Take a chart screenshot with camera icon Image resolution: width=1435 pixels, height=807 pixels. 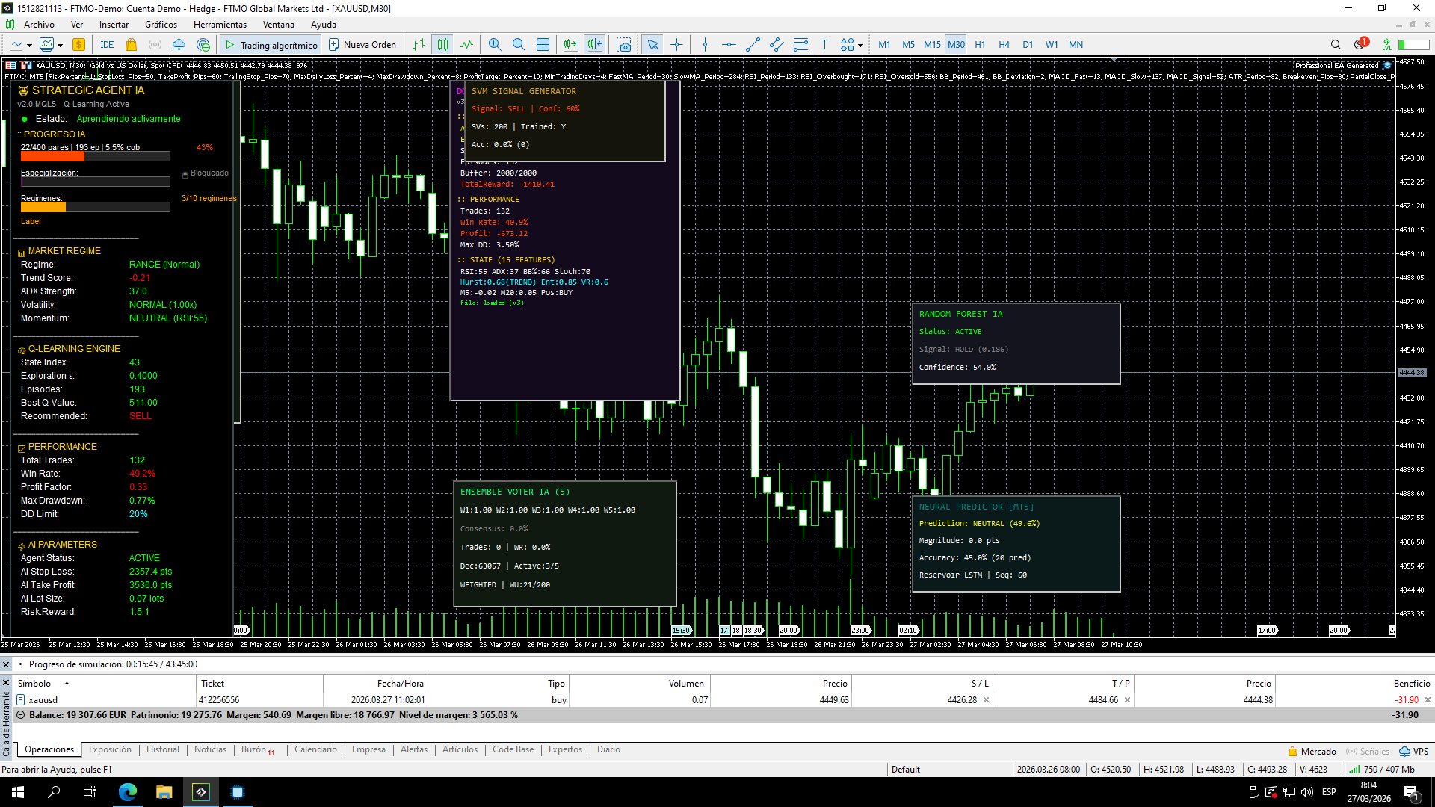623,45
